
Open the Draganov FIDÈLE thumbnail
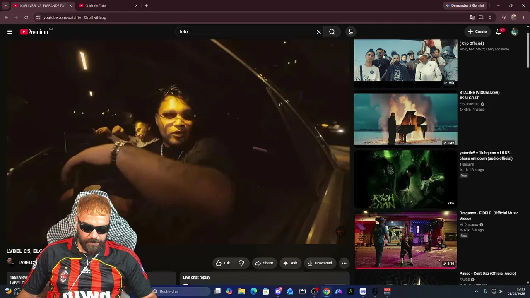pos(406,240)
